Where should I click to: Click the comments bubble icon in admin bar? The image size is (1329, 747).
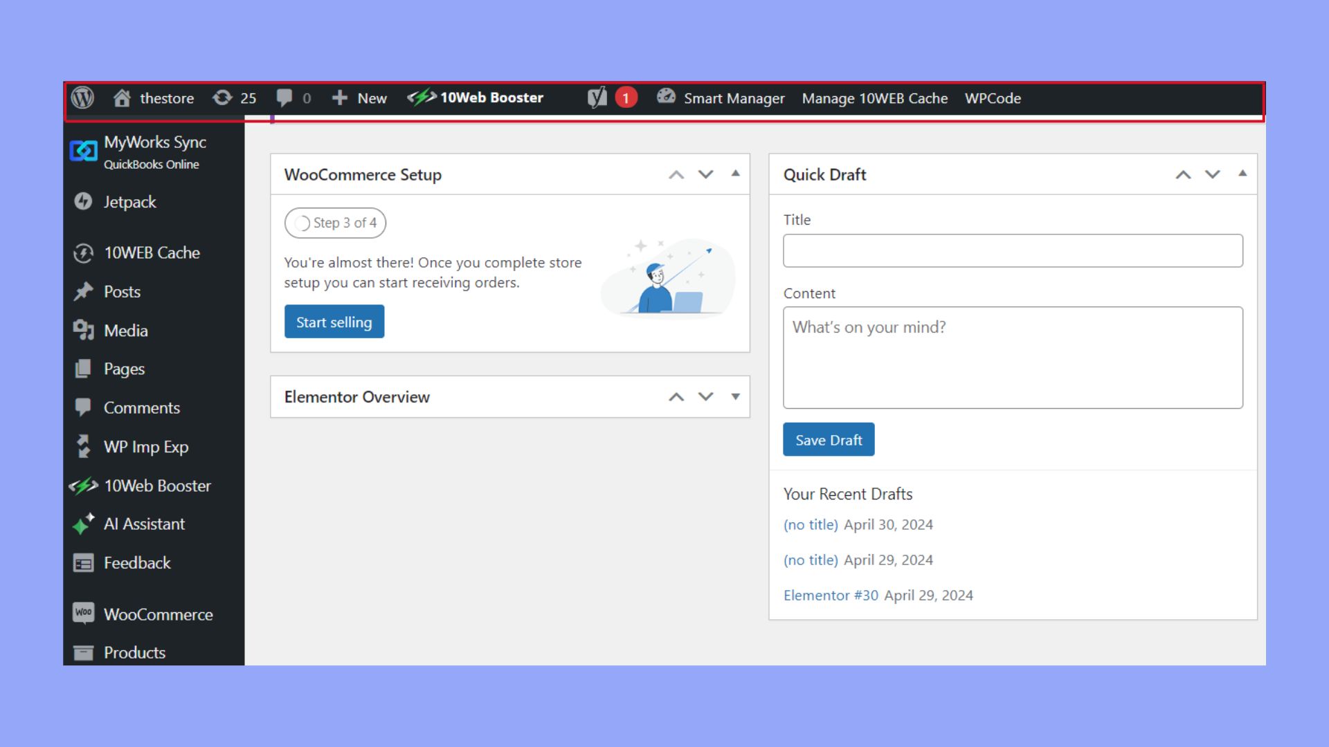coord(284,98)
